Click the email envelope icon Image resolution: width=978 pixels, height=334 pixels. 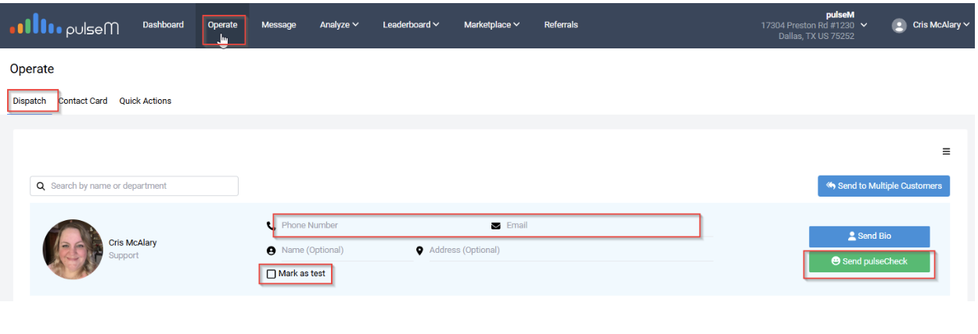coord(495,226)
